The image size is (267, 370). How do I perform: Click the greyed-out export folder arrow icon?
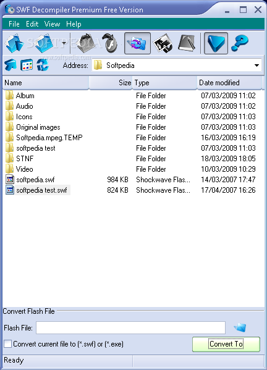86,43
